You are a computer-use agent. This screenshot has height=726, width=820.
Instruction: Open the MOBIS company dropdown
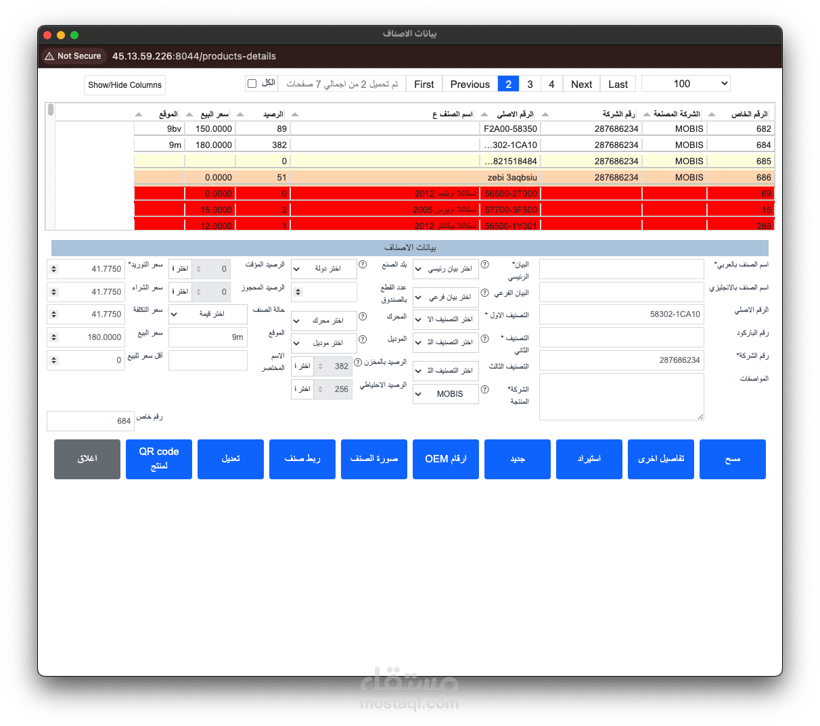tap(446, 394)
